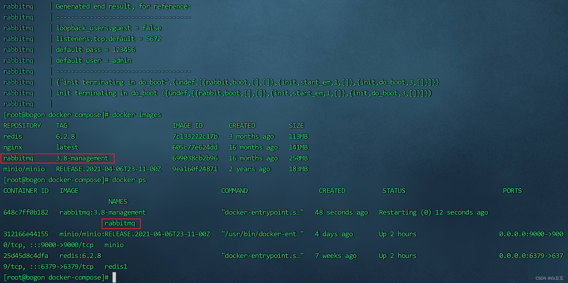Viewport: 568px width, 283px height.
Task: Click '48 seconds ago' created value
Action: click(x=341, y=212)
